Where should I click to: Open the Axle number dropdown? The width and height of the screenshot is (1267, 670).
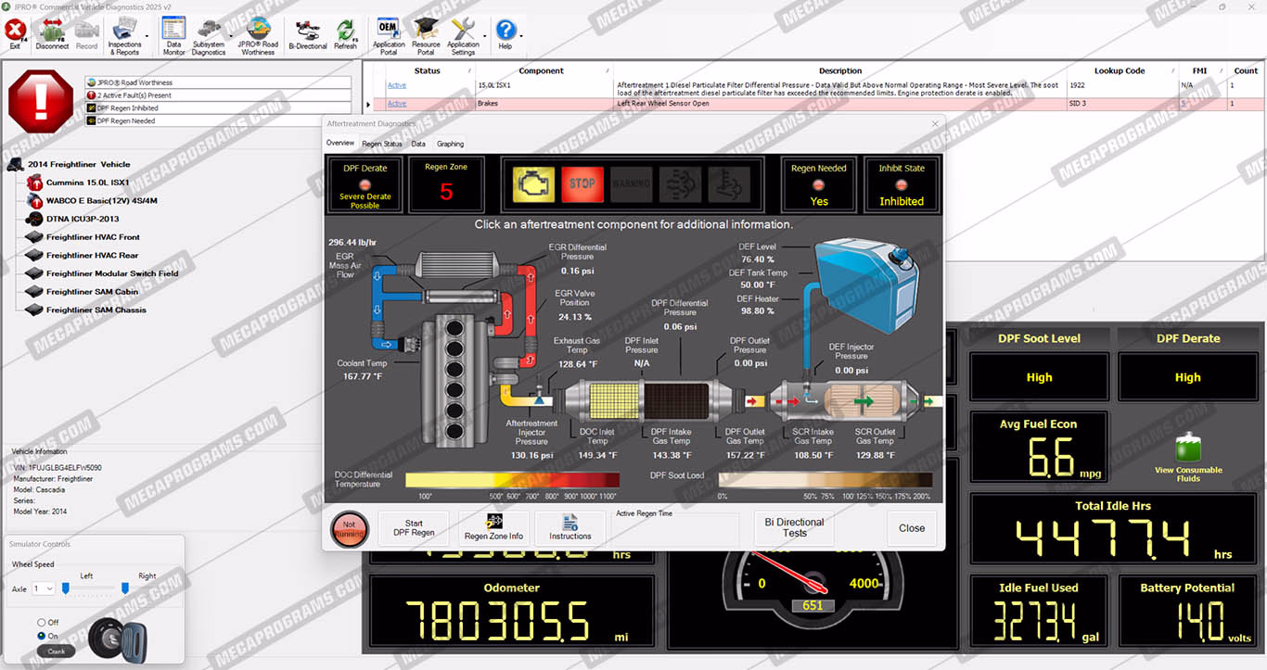(44, 588)
